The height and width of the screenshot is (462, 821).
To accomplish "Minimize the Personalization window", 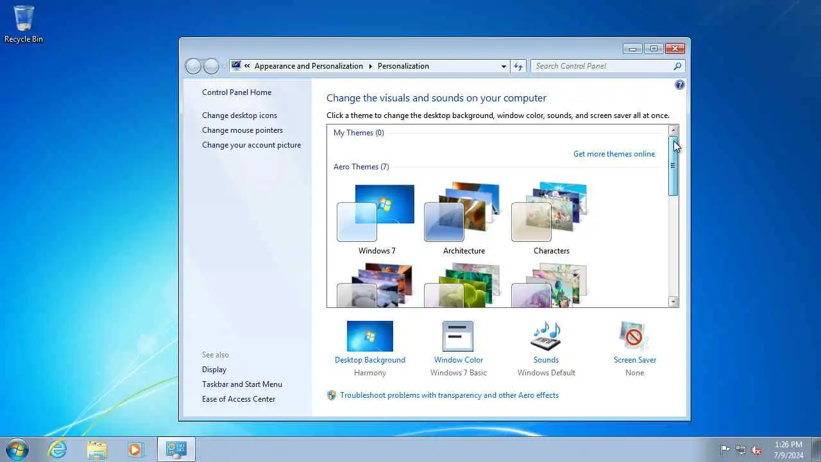I will pyautogui.click(x=632, y=49).
